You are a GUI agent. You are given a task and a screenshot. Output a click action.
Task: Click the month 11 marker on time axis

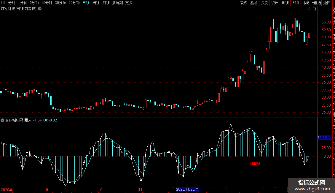(x=140, y=189)
